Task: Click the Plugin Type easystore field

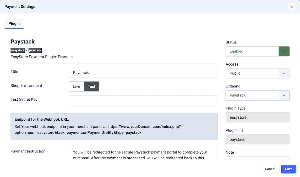Action: point(257,117)
